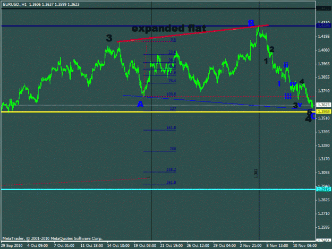Viewport: 332px width, 249px height.
Task: Click the blue 1.4286 price tag
Action: tap(324, 26)
